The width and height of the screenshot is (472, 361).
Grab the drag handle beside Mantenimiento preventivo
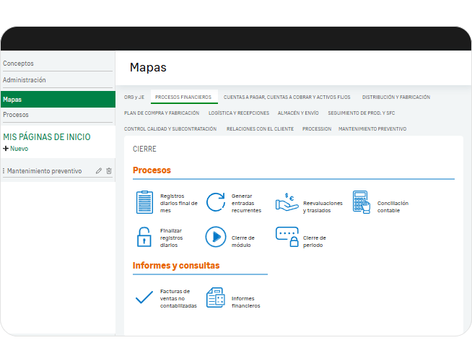tap(4, 171)
